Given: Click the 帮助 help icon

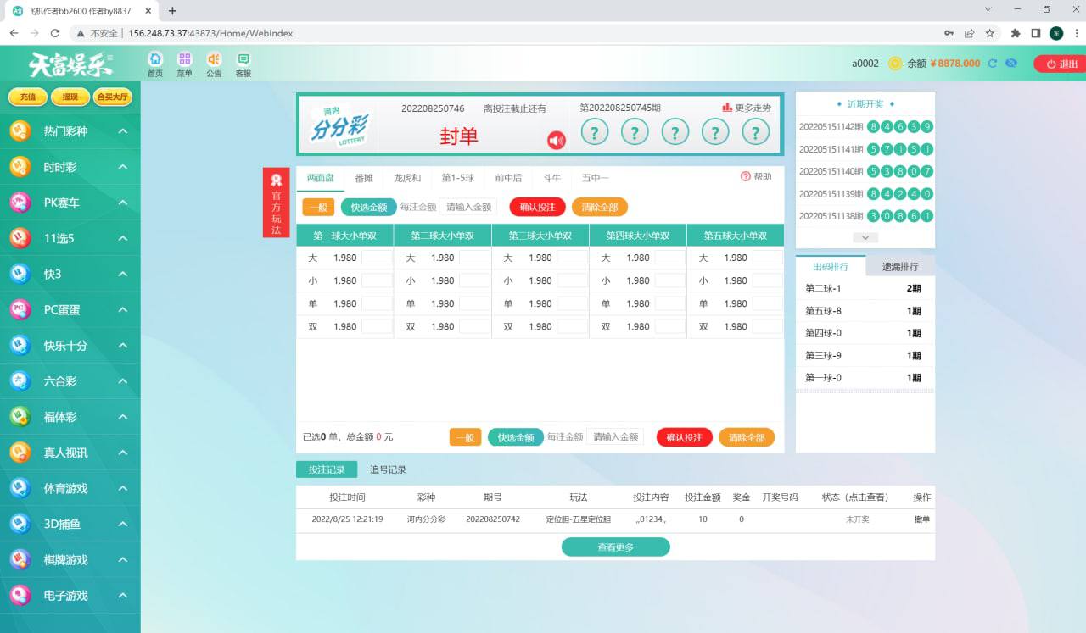Looking at the screenshot, I should (x=746, y=177).
